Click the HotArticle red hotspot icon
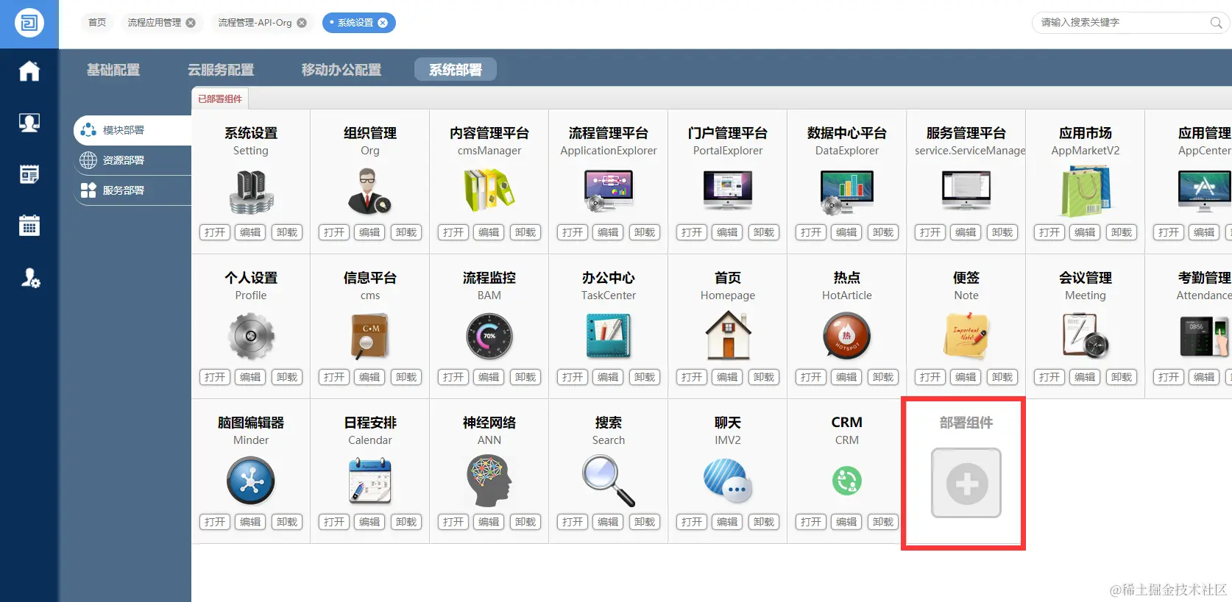The width and height of the screenshot is (1232, 602). [847, 336]
